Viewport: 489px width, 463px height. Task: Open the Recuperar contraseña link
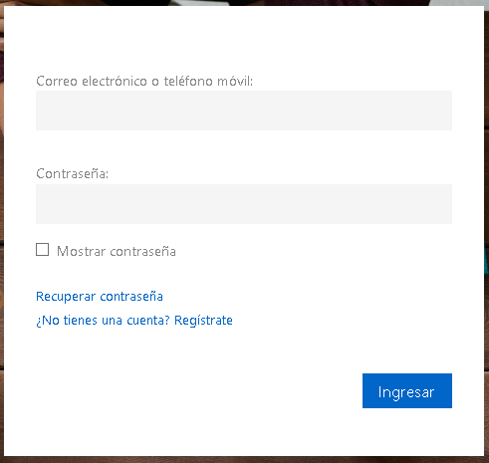[x=100, y=297]
